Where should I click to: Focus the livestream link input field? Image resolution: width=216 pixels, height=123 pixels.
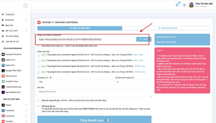[87, 39]
